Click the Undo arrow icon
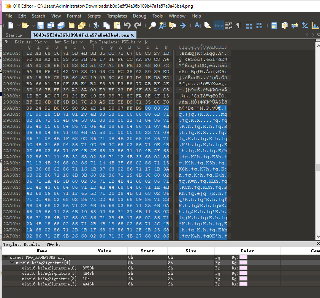This screenshot has width=320, height=298. 128,25
